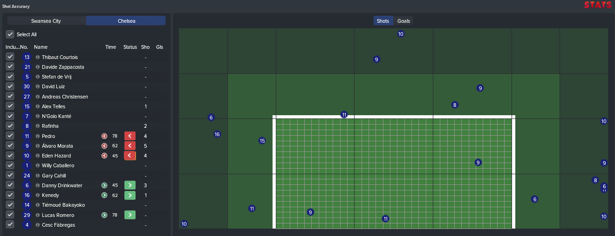
Task: Select player name Gary Cahill
Action: (54, 176)
